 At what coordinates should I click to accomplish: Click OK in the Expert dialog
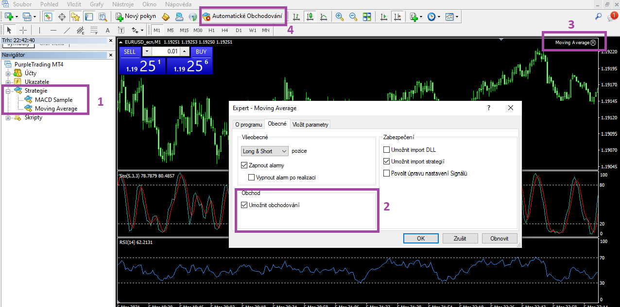tap(421, 238)
